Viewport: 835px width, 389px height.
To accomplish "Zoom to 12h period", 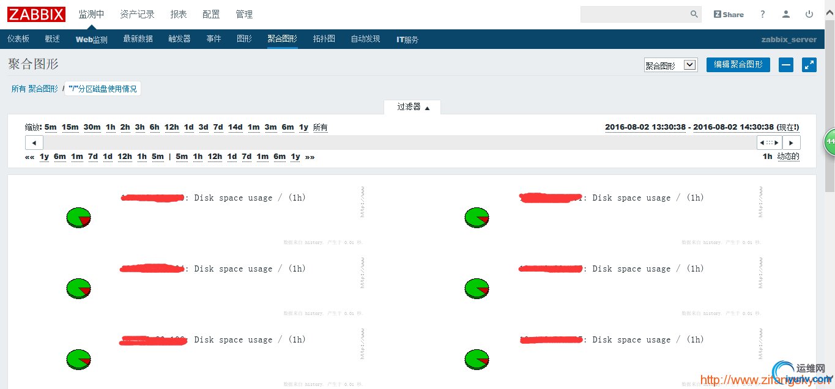I will coord(172,127).
